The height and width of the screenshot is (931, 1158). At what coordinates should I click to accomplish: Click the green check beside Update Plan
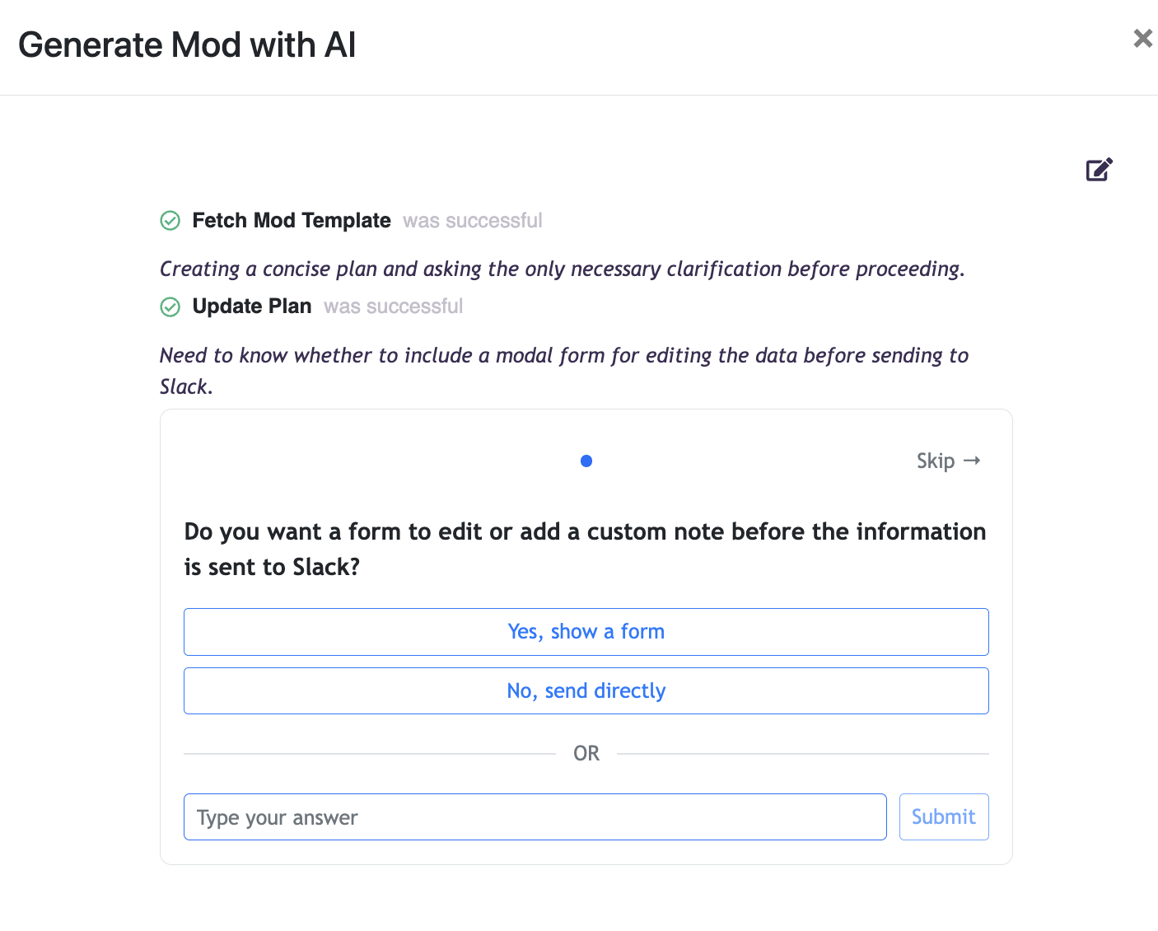(170, 307)
